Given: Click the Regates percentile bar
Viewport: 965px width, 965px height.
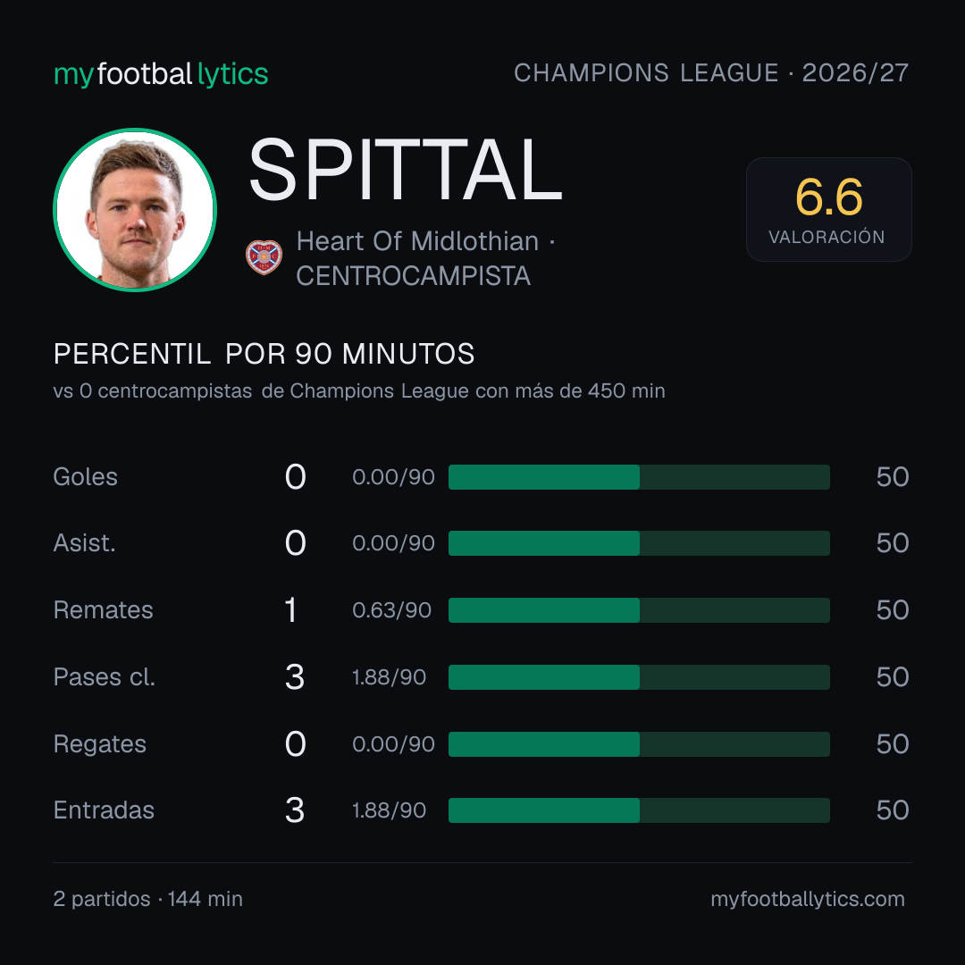Looking at the screenshot, I should (639, 744).
